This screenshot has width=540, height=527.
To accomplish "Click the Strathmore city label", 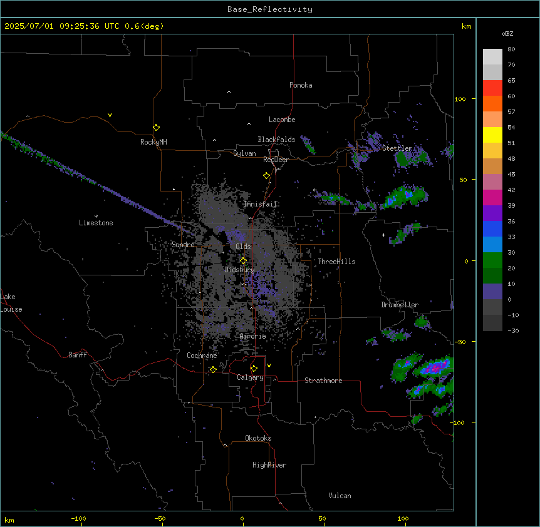I will pos(323,381).
